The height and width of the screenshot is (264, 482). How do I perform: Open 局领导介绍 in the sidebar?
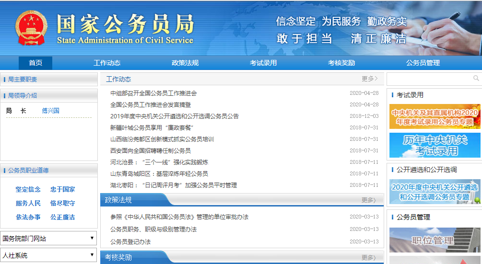coord(22,95)
